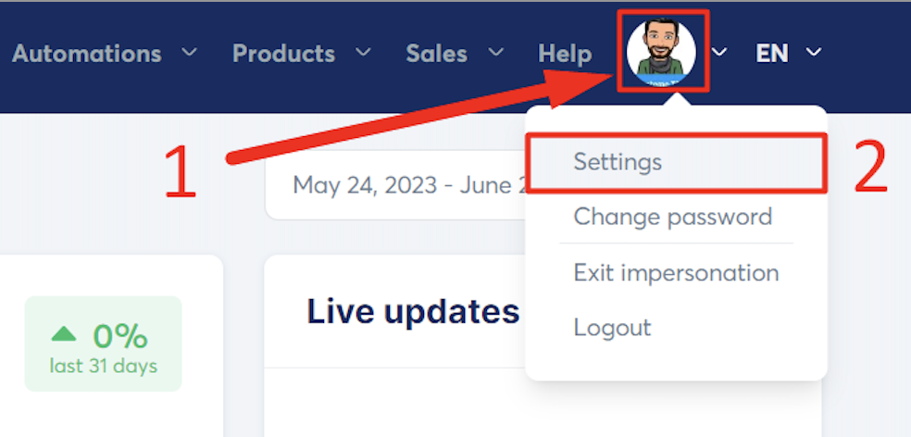Log out using the Logout entry
Image resolution: width=911 pixels, height=437 pixels.
click(612, 328)
